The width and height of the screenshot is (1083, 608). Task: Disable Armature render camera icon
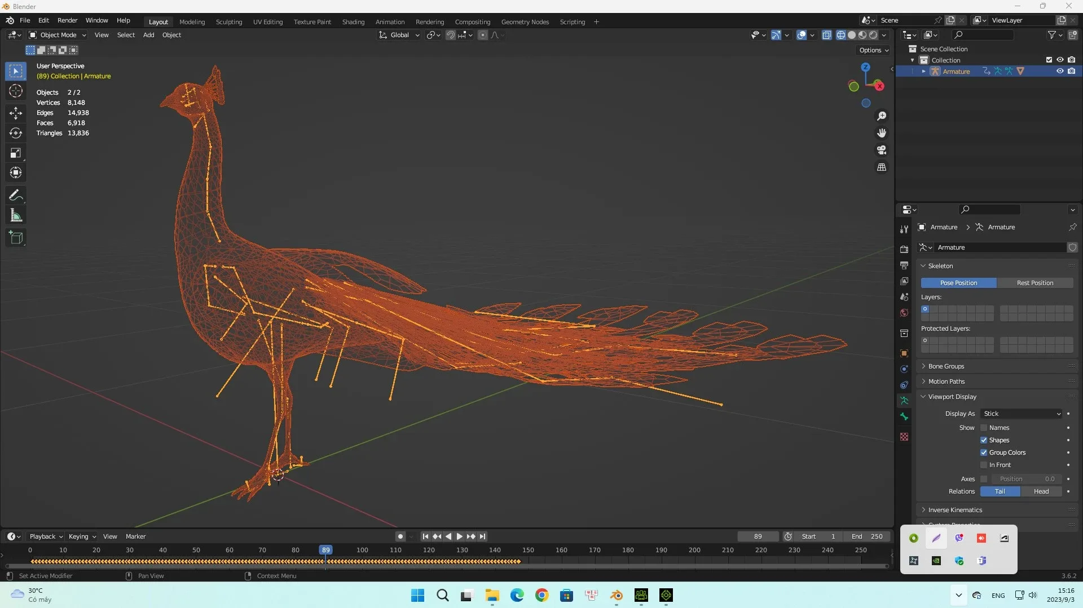1071,71
